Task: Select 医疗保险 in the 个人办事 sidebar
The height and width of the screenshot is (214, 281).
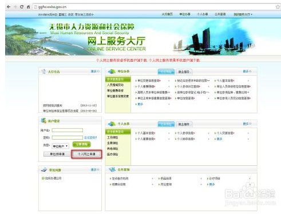Action: pyautogui.click(x=112, y=154)
